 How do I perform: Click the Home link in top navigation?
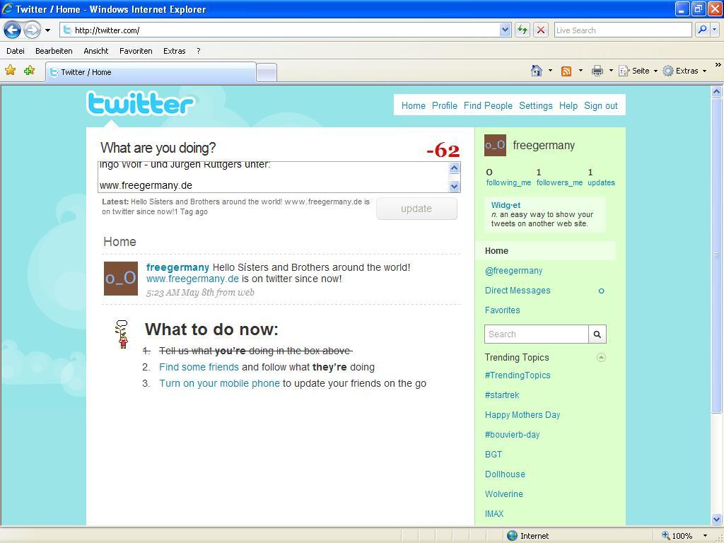click(413, 106)
